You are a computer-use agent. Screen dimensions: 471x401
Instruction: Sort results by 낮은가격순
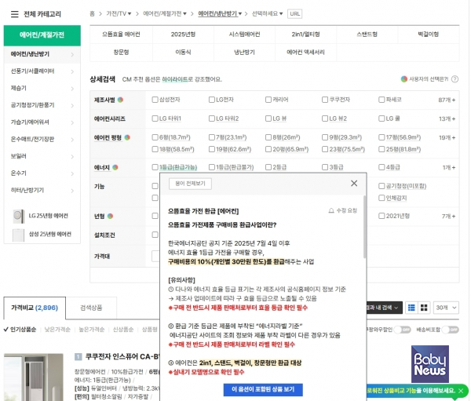tap(57, 330)
